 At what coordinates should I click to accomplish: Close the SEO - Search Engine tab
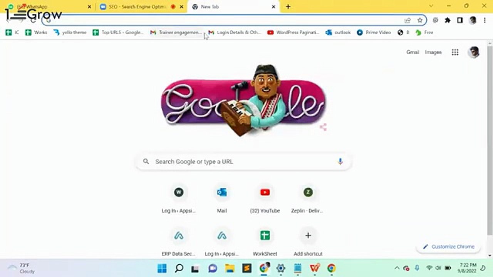[x=182, y=7]
